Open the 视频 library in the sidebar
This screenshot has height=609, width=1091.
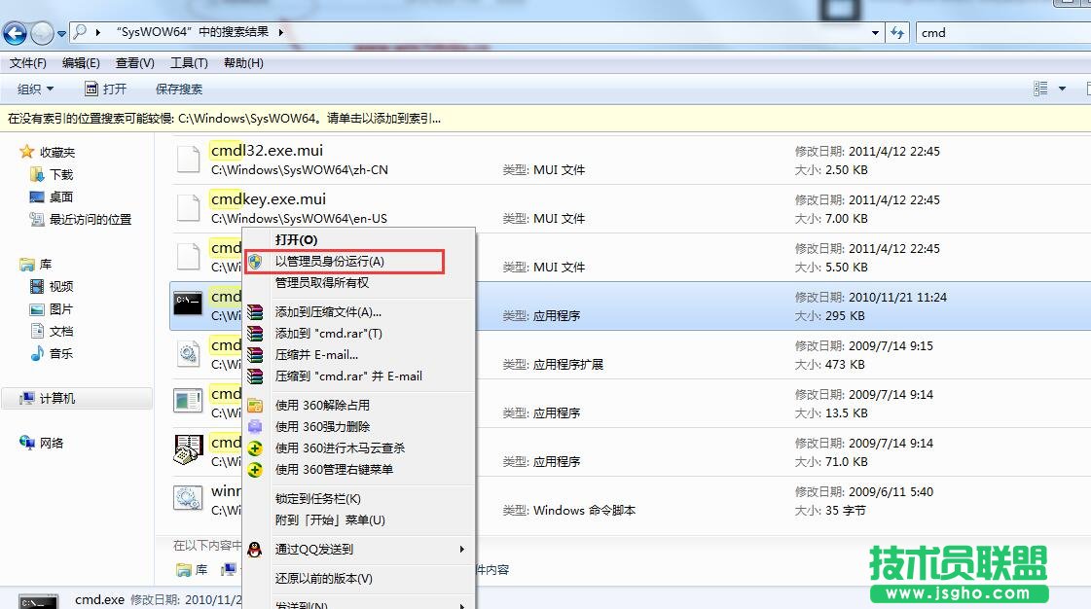pos(62,286)
